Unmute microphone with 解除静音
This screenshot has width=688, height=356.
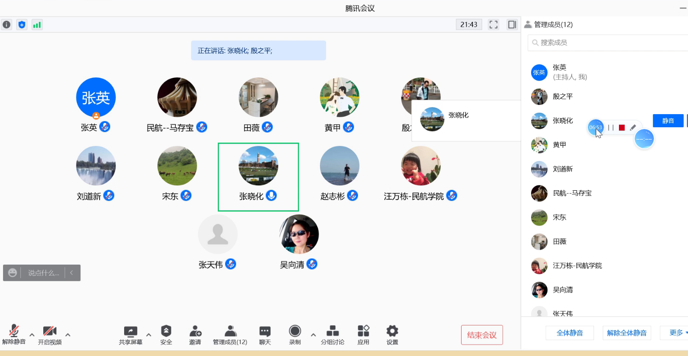click(x=14, y=335)
